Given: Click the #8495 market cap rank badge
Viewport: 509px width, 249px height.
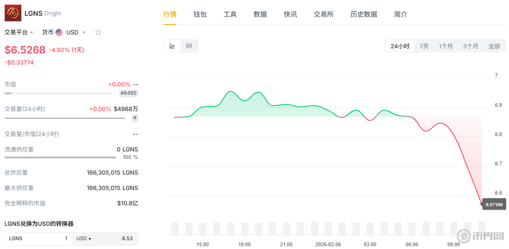Looking at the screenshot, I should click(x=129, y=93).
